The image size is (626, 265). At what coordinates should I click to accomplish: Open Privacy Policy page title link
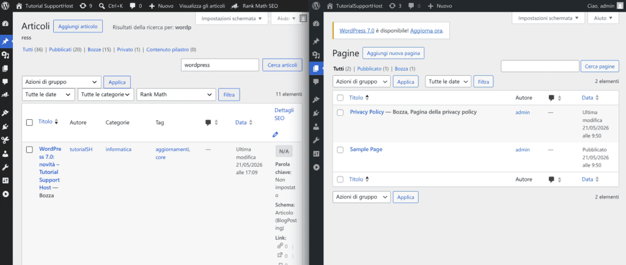pyautogui.click(x=367, y=112)
